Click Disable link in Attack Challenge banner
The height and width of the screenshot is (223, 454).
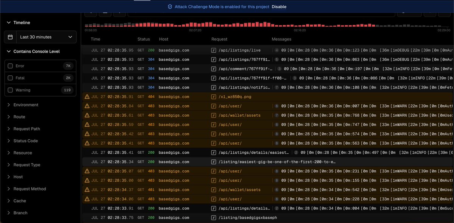tap(279, 7)
